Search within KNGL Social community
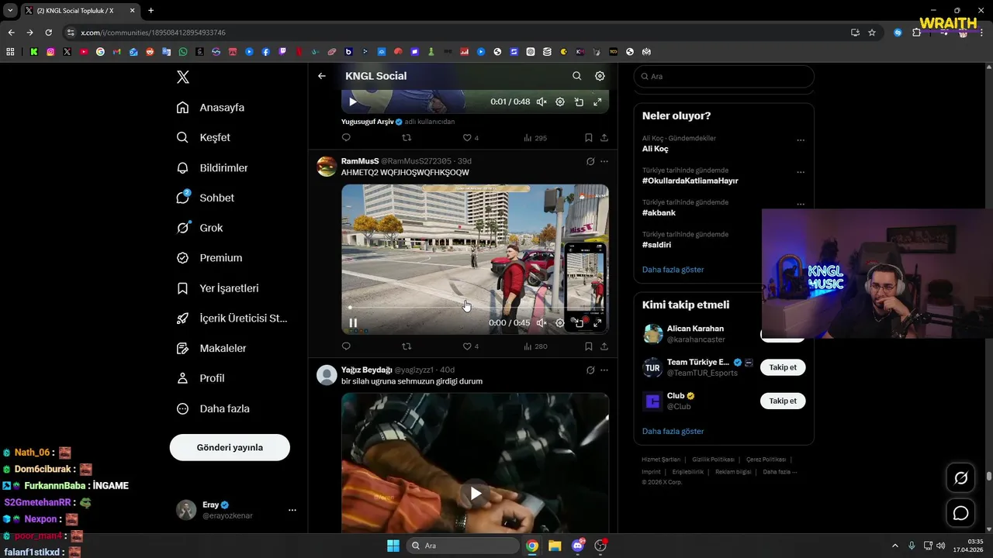 (576, 76)
